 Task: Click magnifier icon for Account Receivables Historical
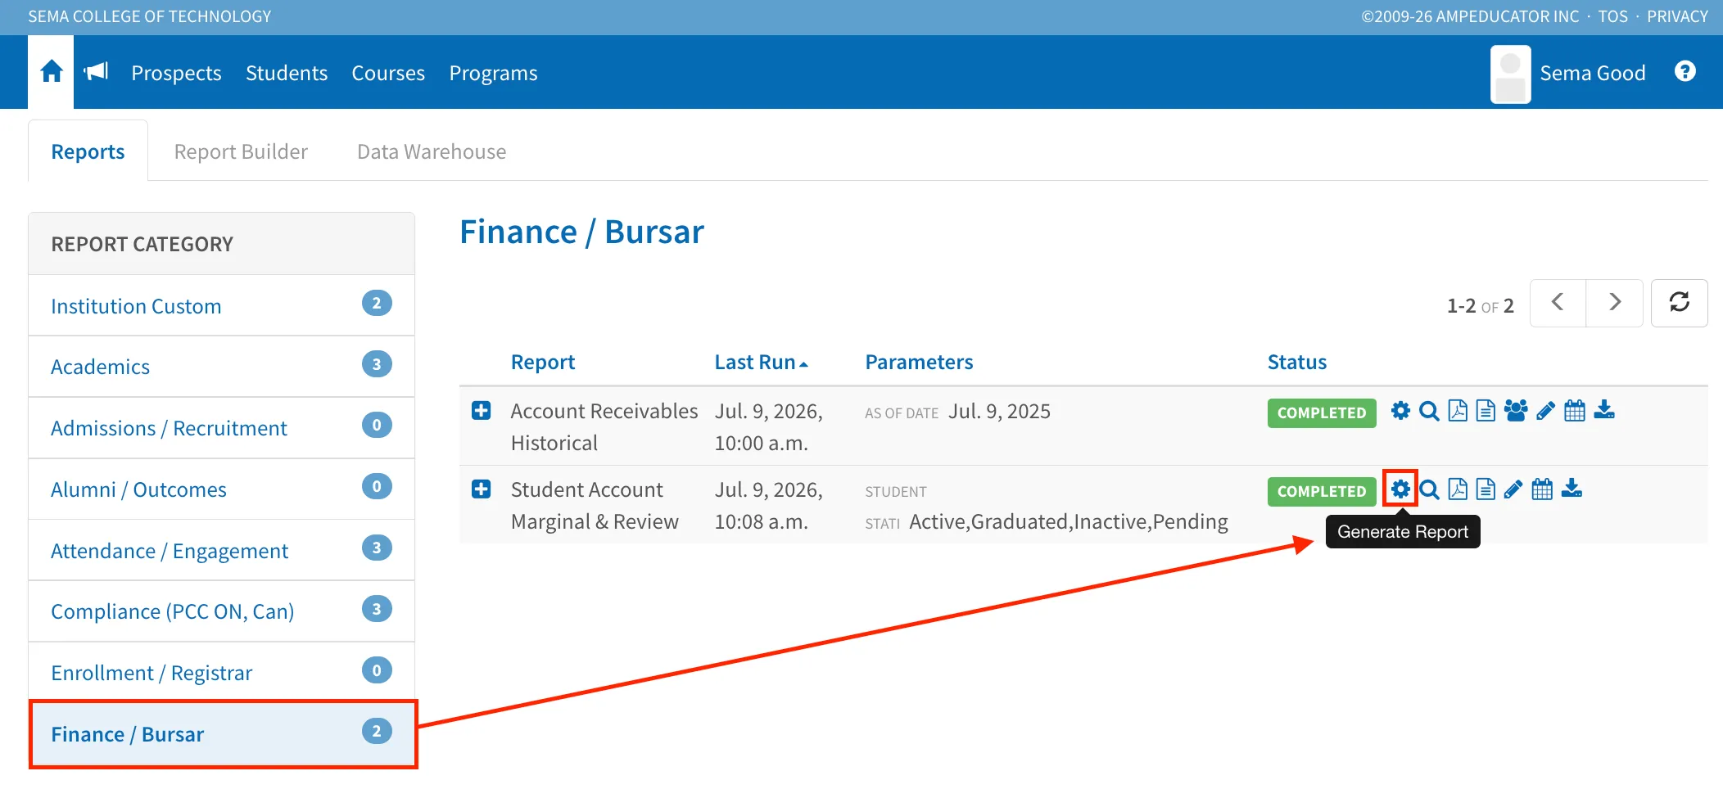(x=1429, y=410)
